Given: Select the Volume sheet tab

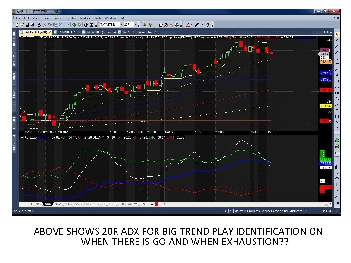Looking at the screenshot, I should click(132, 204).
